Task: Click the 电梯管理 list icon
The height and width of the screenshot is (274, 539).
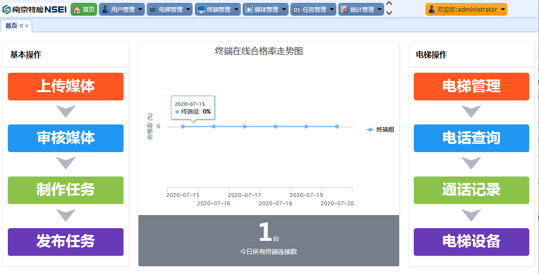Action: [153, 9]
